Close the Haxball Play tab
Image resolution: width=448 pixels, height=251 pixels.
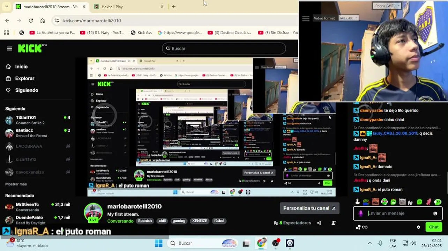point(162,7)
